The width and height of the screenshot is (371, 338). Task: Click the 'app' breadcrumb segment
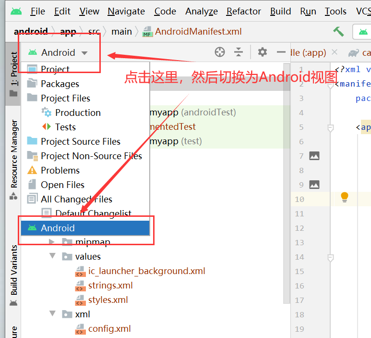point(68,32)
